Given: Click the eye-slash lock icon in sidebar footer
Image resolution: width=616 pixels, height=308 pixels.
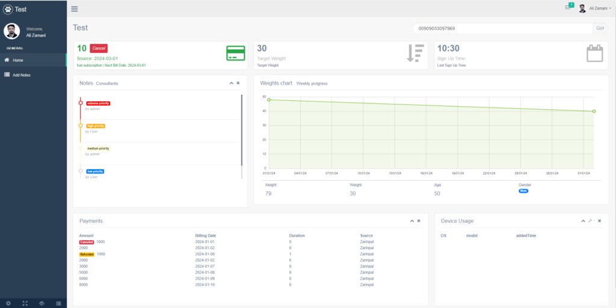Looking at the screenshot, I should click(42, 303).
